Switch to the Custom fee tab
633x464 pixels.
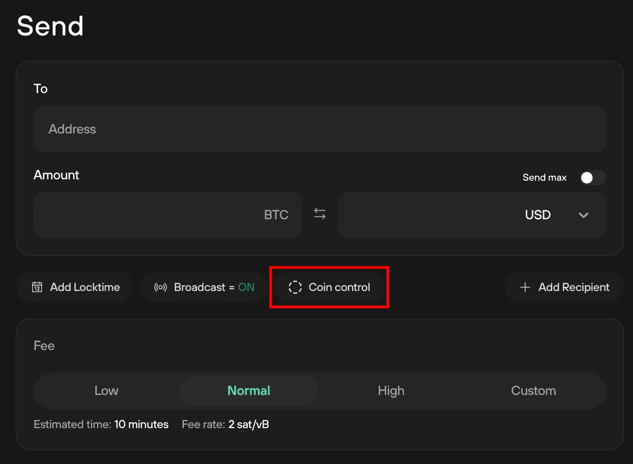[x=533, y=390]
